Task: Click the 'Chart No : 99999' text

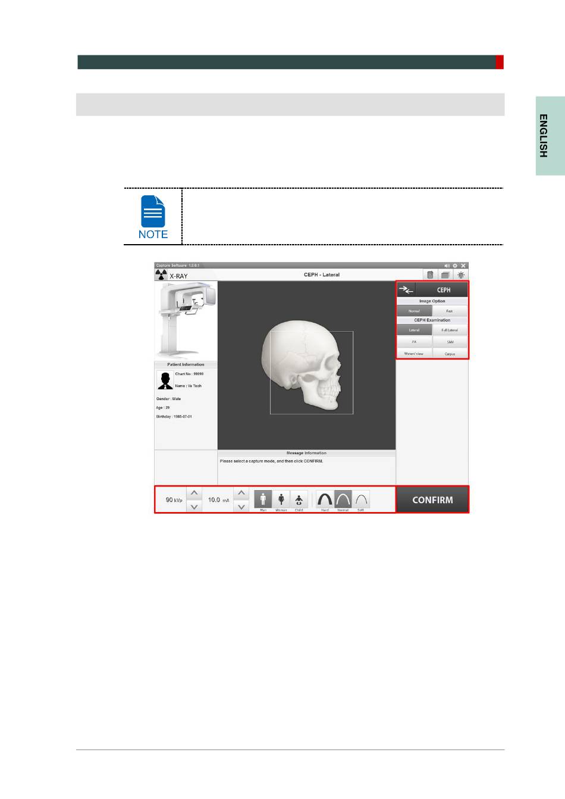Action: click(x=189, y=374)
